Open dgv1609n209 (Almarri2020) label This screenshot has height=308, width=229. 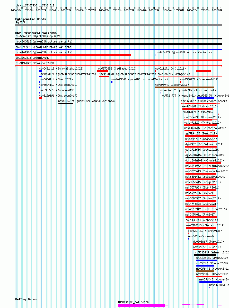click(x=205, y=160)
